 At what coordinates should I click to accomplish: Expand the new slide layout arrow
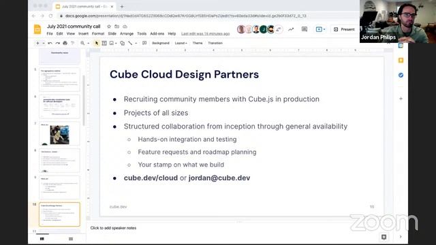click(44, 43)
